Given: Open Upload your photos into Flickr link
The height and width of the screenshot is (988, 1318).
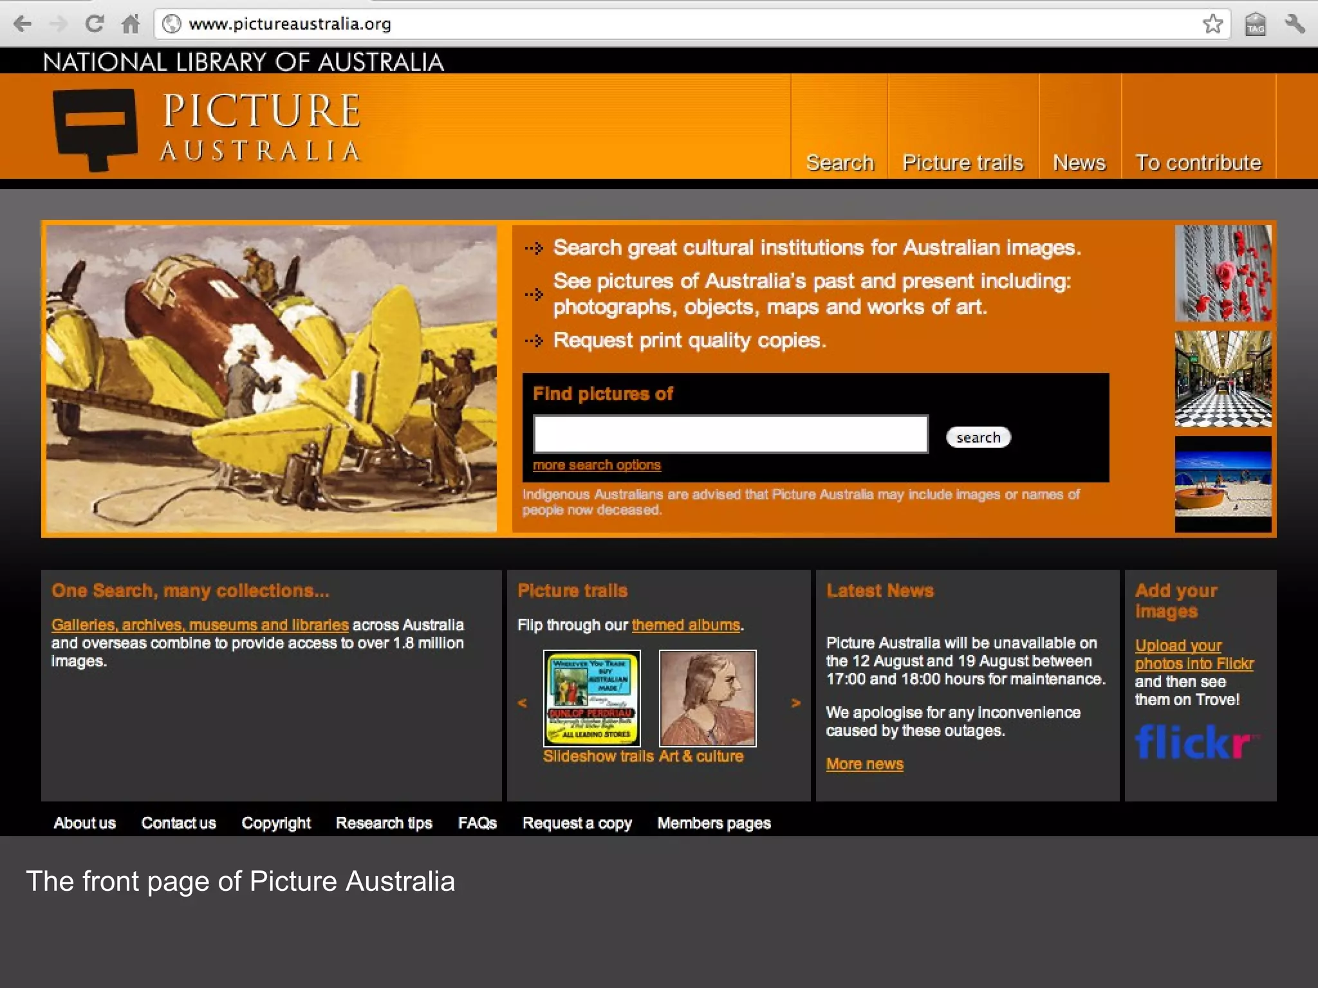Looking at the screenshot, I should [x=1194, y=654].
